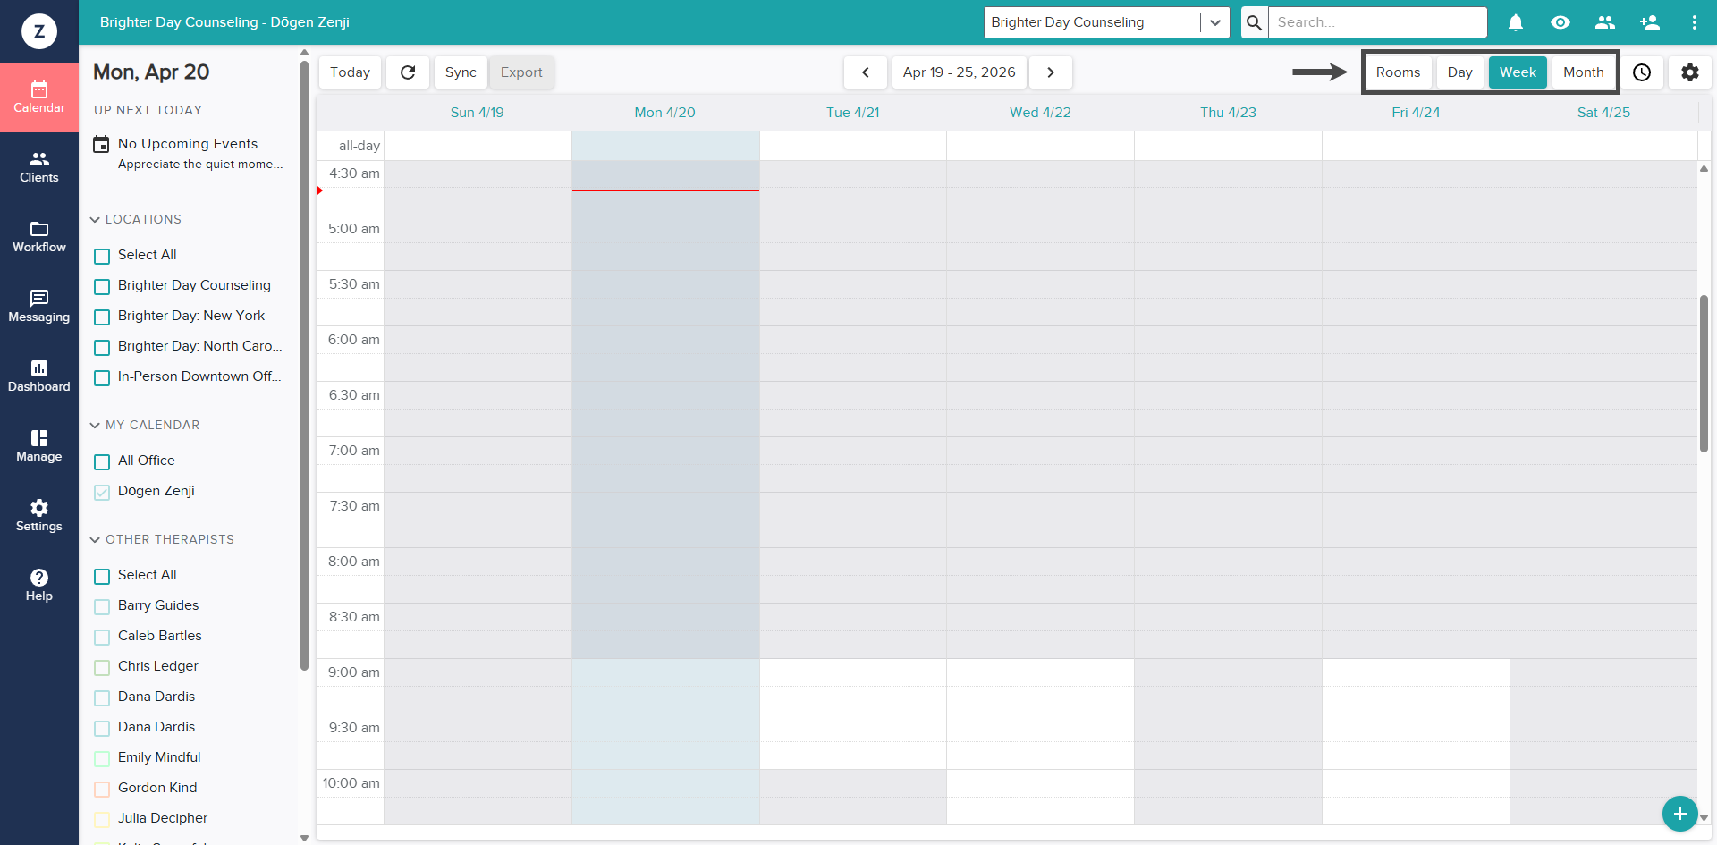The width and height of the screenshot is (1717, 845).
Task: Click the Thu 4/23 day header
Action: tap(1228, 113)
